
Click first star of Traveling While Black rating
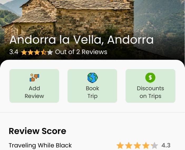120,146
